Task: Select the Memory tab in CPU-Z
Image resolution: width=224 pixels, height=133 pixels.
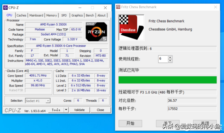Action: (51, 15)
